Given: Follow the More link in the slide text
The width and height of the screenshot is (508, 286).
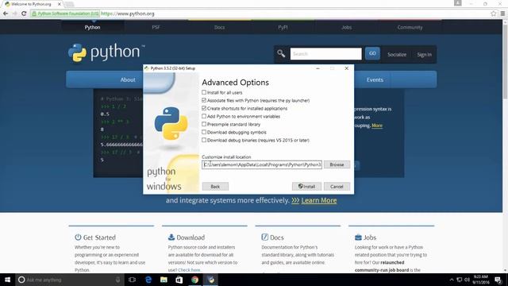Looking at the screenshot, I should [377, 126].
